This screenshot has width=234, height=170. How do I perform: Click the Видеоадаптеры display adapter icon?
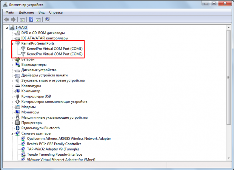click(17, 64)
